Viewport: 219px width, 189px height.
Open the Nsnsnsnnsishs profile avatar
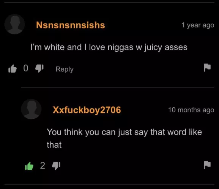click(14, 24)
